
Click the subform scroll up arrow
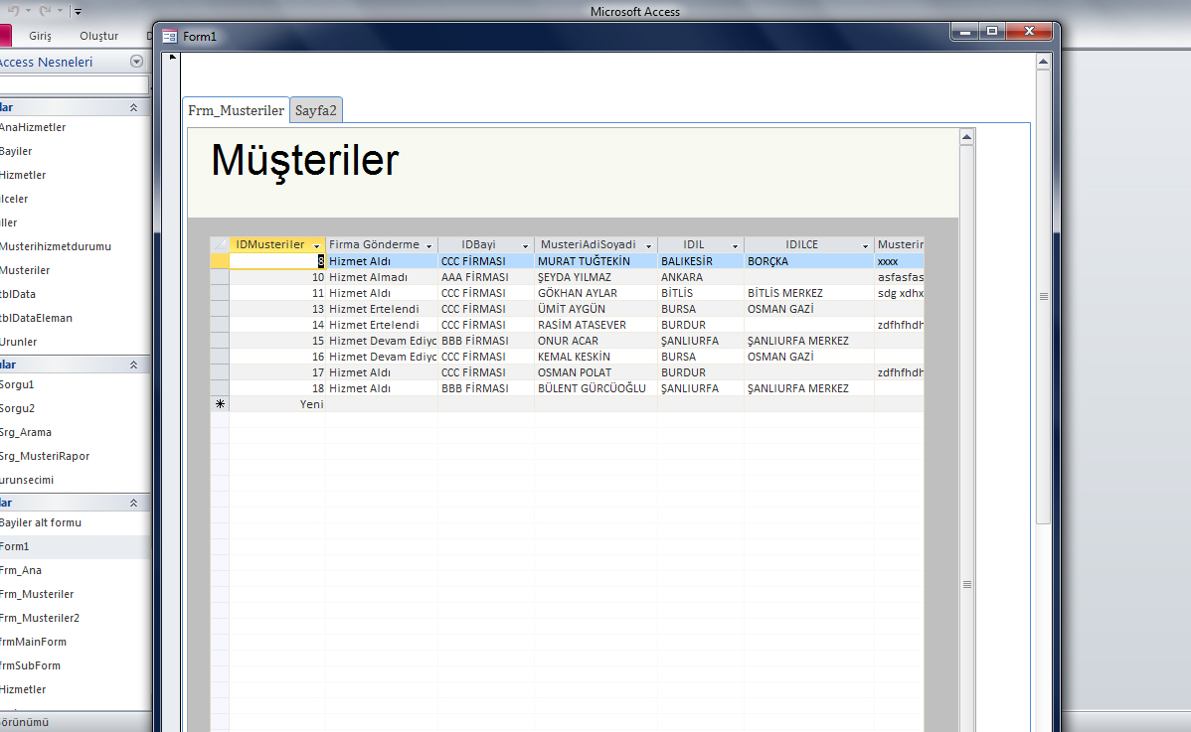(x=965, y=137)
